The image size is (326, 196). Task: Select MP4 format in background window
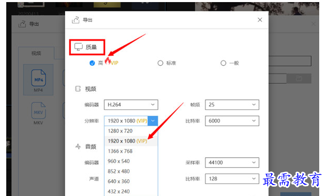(x=38, y=80)
